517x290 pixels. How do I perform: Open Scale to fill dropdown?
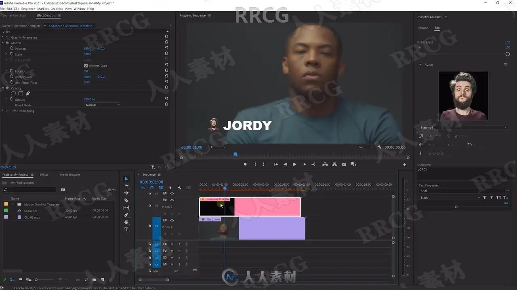point(463,128)
